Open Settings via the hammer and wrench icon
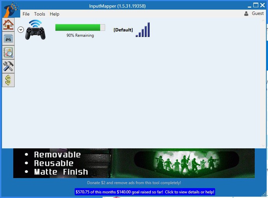Screen dimensions: 268x198 pyautogui.click(x=8, y=66)
